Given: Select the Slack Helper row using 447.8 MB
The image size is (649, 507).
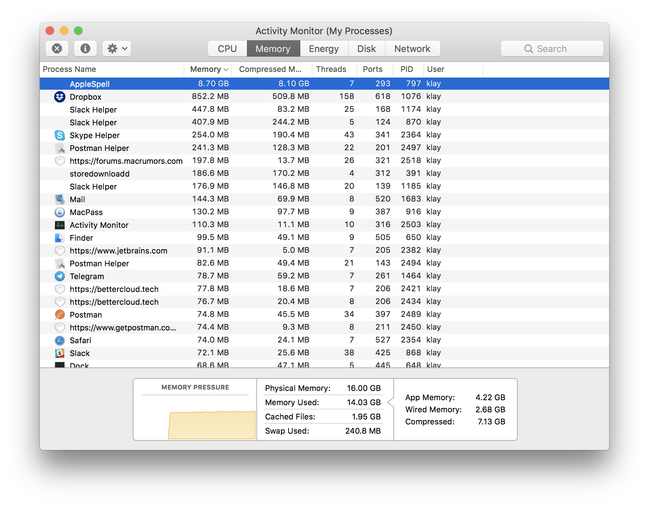Looking at the screenshot, I should (x=324, y=109).
